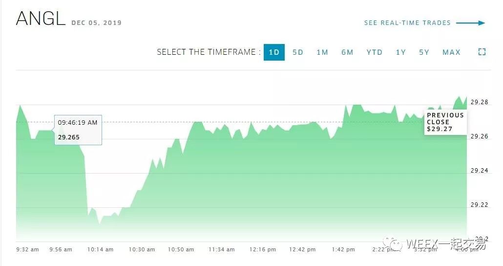
Task: Click the Select The Timeframe label
Action: click(209, 52)
